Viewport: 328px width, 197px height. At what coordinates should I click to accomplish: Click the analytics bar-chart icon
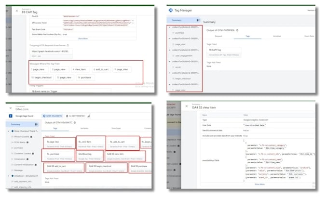pos(88,116)
